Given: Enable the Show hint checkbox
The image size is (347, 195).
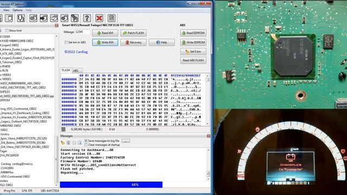Looking at the screenshot, I should [7, 30].
